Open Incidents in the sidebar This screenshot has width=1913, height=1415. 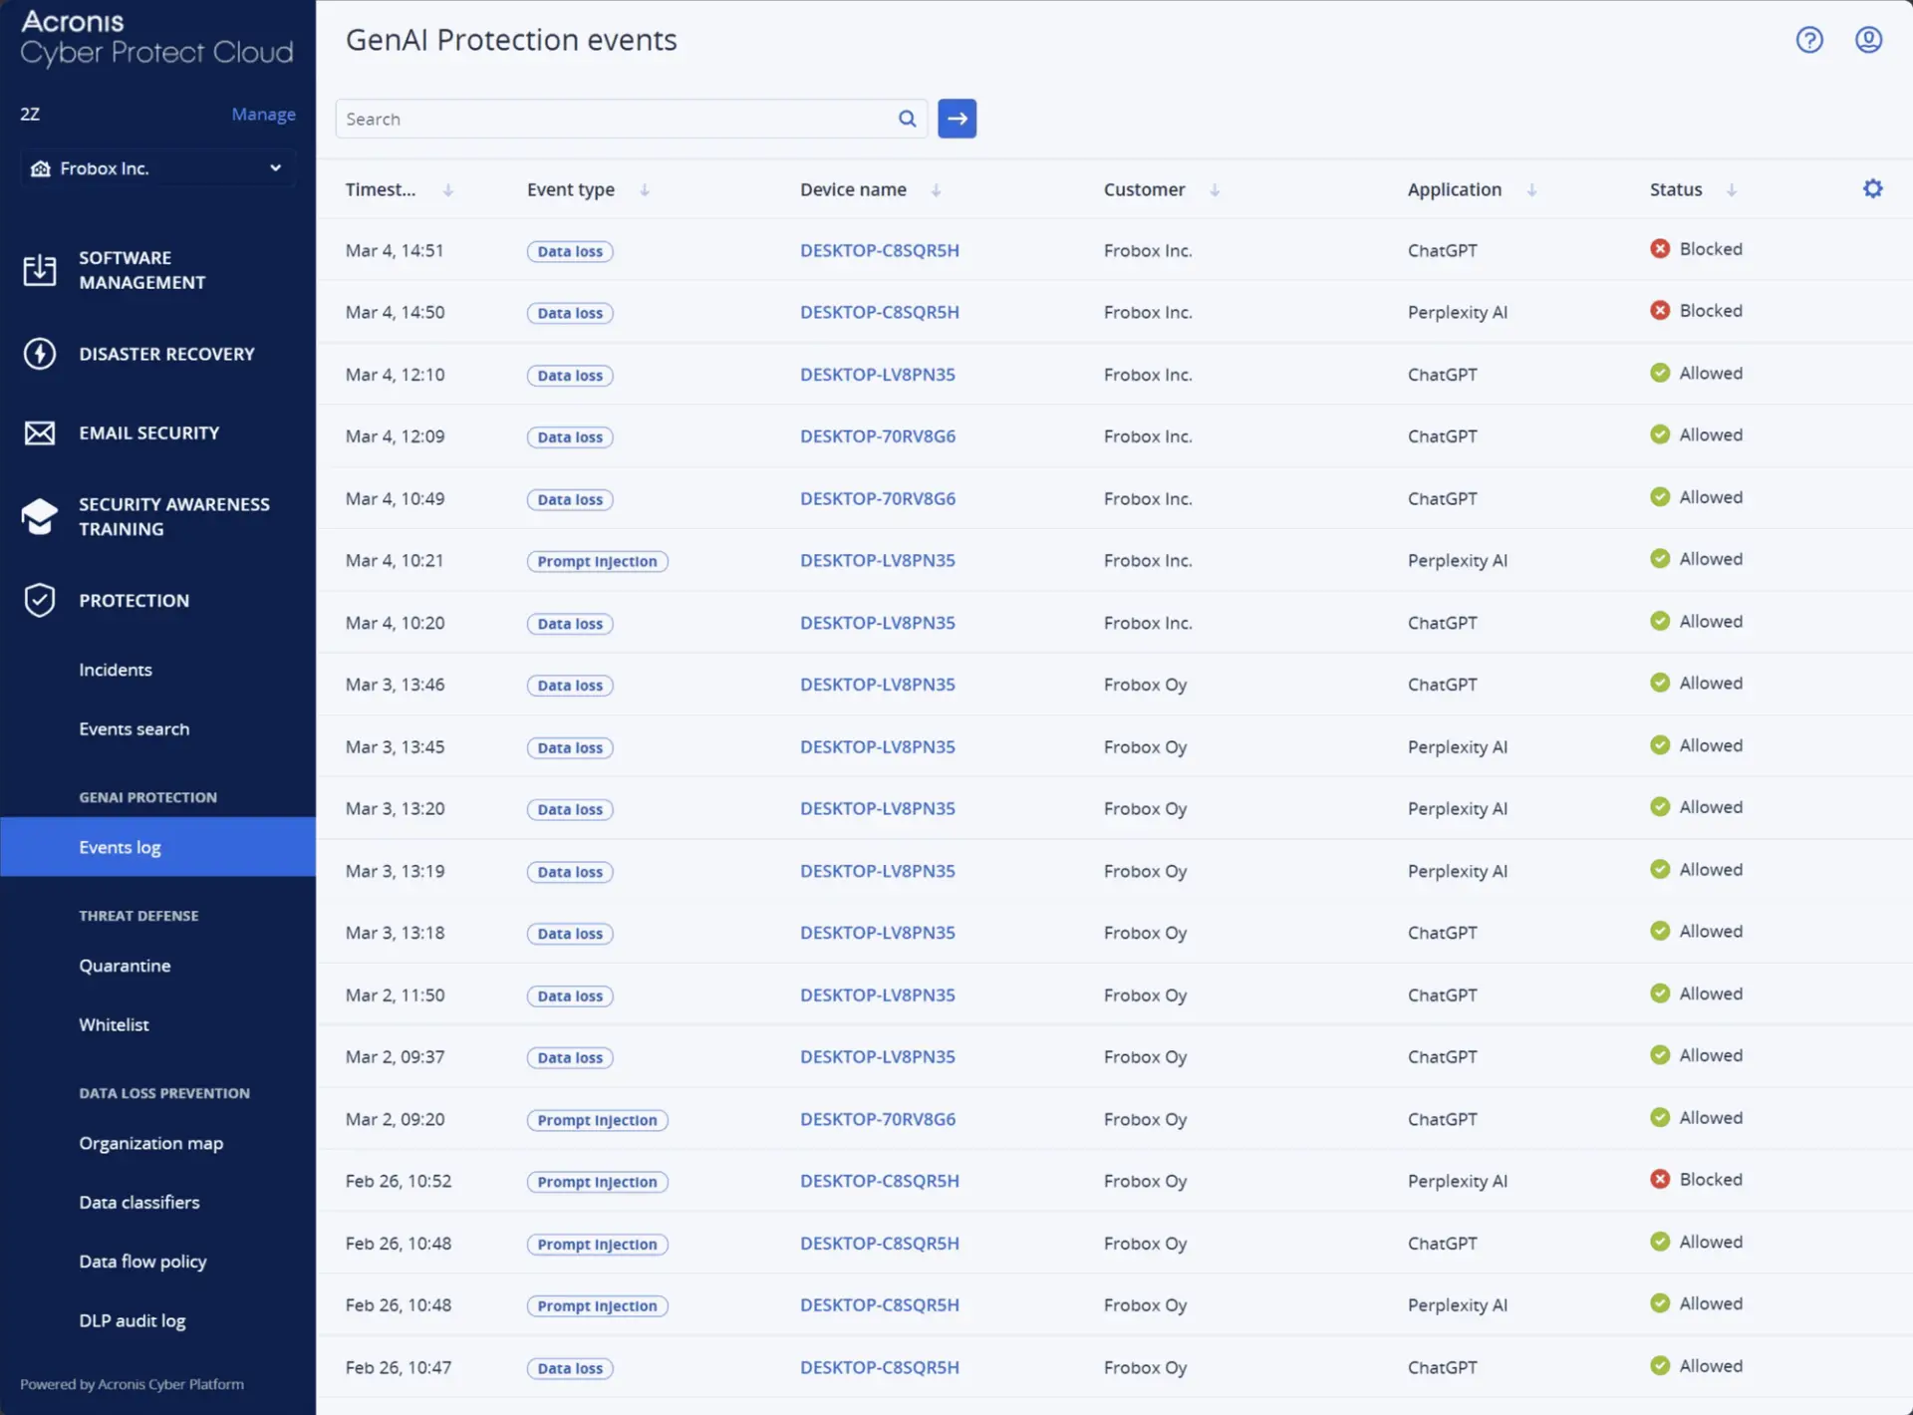point(116,670)
